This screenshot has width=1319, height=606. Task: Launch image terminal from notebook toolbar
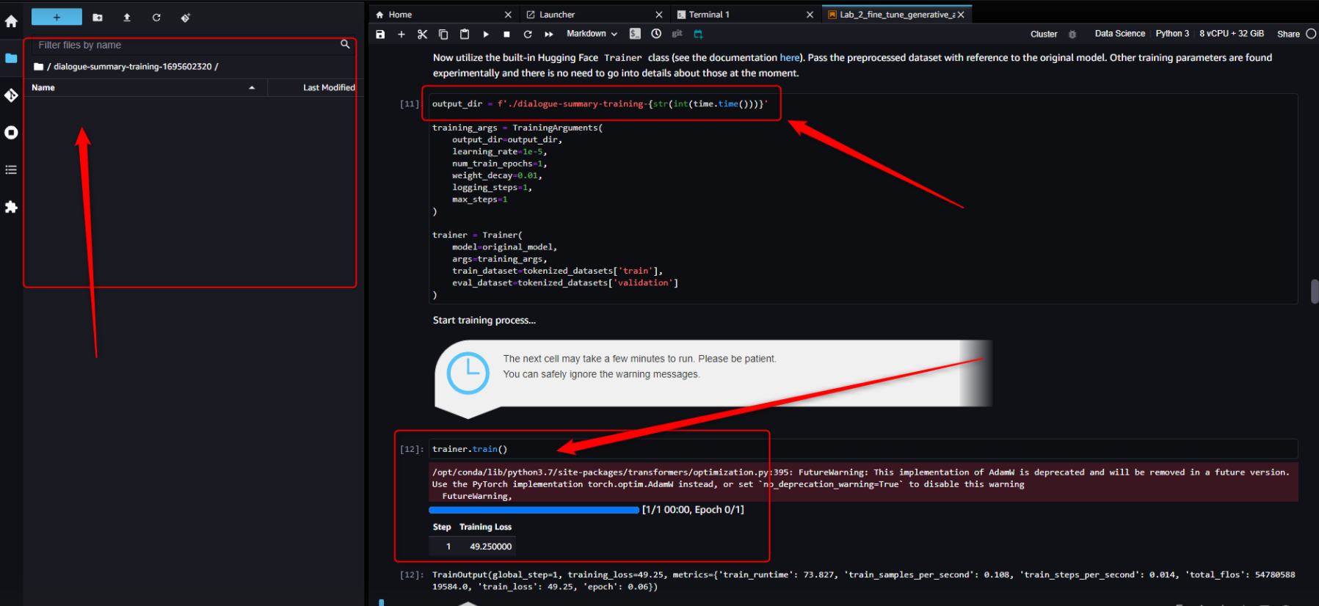tap(635, 34)
